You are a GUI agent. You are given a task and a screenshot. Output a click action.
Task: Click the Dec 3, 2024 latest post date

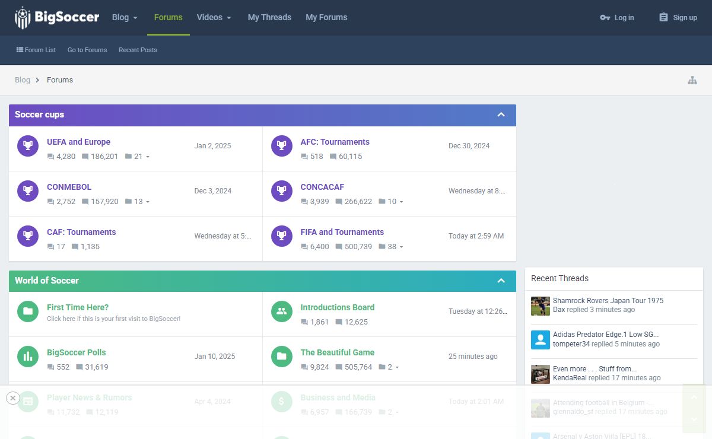click(213, 191)
